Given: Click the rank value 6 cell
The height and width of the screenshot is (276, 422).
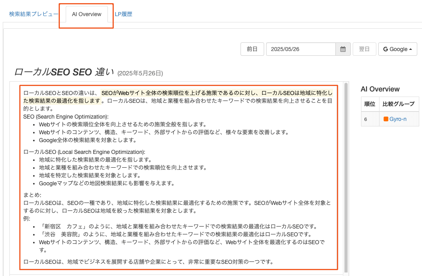Looking at the screenshot, I should tap(370, 119).
